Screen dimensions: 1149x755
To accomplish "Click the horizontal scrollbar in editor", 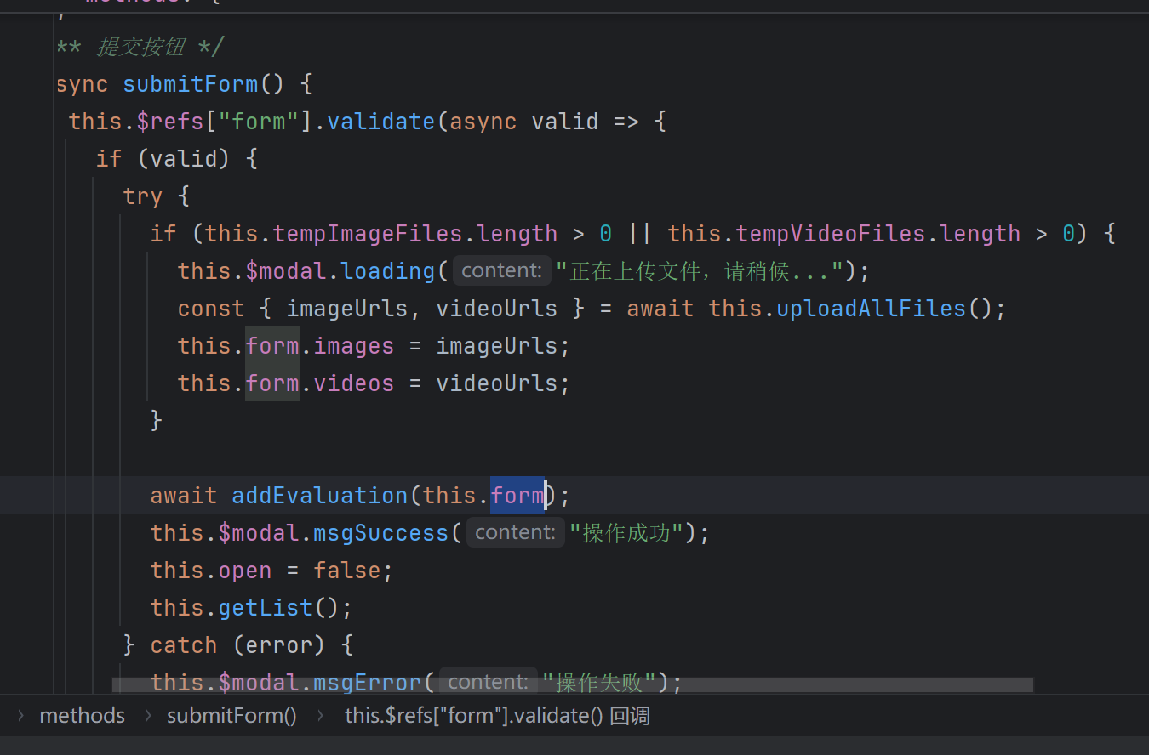I will 572,684.
